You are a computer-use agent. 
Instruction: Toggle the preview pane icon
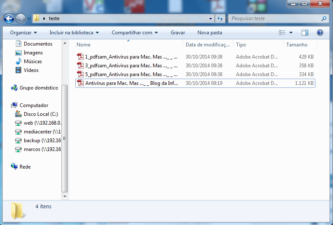305,33
